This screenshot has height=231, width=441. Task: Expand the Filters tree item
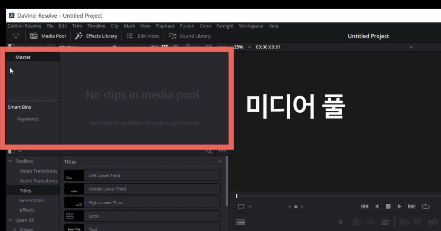14,229
